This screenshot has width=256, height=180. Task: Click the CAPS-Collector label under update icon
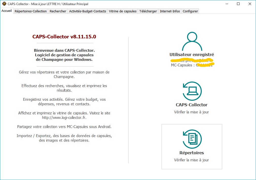(x=192, y=105)
